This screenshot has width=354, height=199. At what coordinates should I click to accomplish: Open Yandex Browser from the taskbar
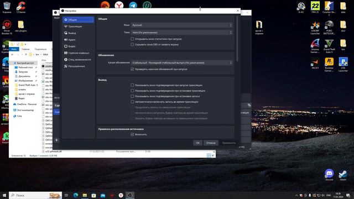pyautogui.click(x=121, y=195)
